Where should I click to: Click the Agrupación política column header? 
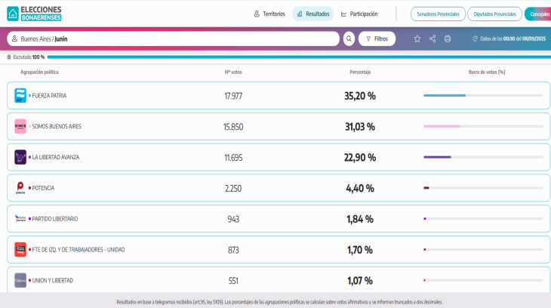pyautogui.click(x=39, y=72)
